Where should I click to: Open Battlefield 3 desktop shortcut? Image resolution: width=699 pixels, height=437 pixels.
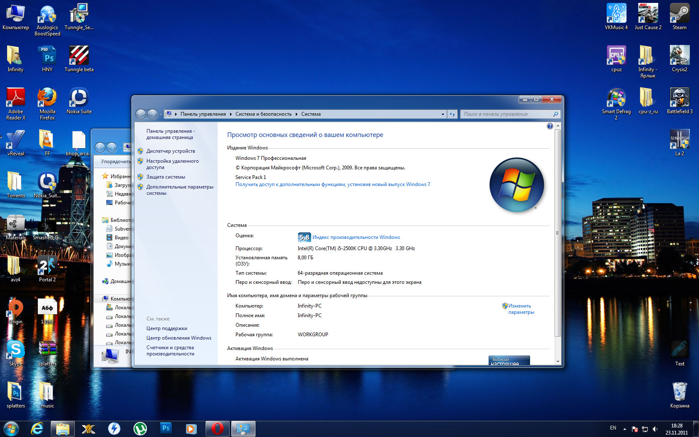click(679, 101)
